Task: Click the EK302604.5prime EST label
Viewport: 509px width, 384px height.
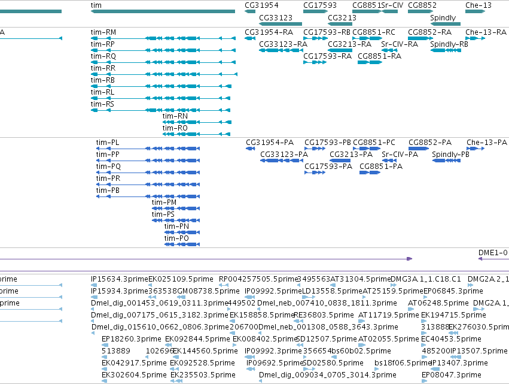Action: pos(134,375)
